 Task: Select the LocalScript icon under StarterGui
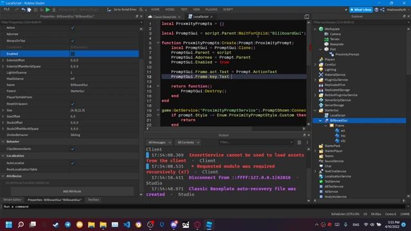[327, 116]
